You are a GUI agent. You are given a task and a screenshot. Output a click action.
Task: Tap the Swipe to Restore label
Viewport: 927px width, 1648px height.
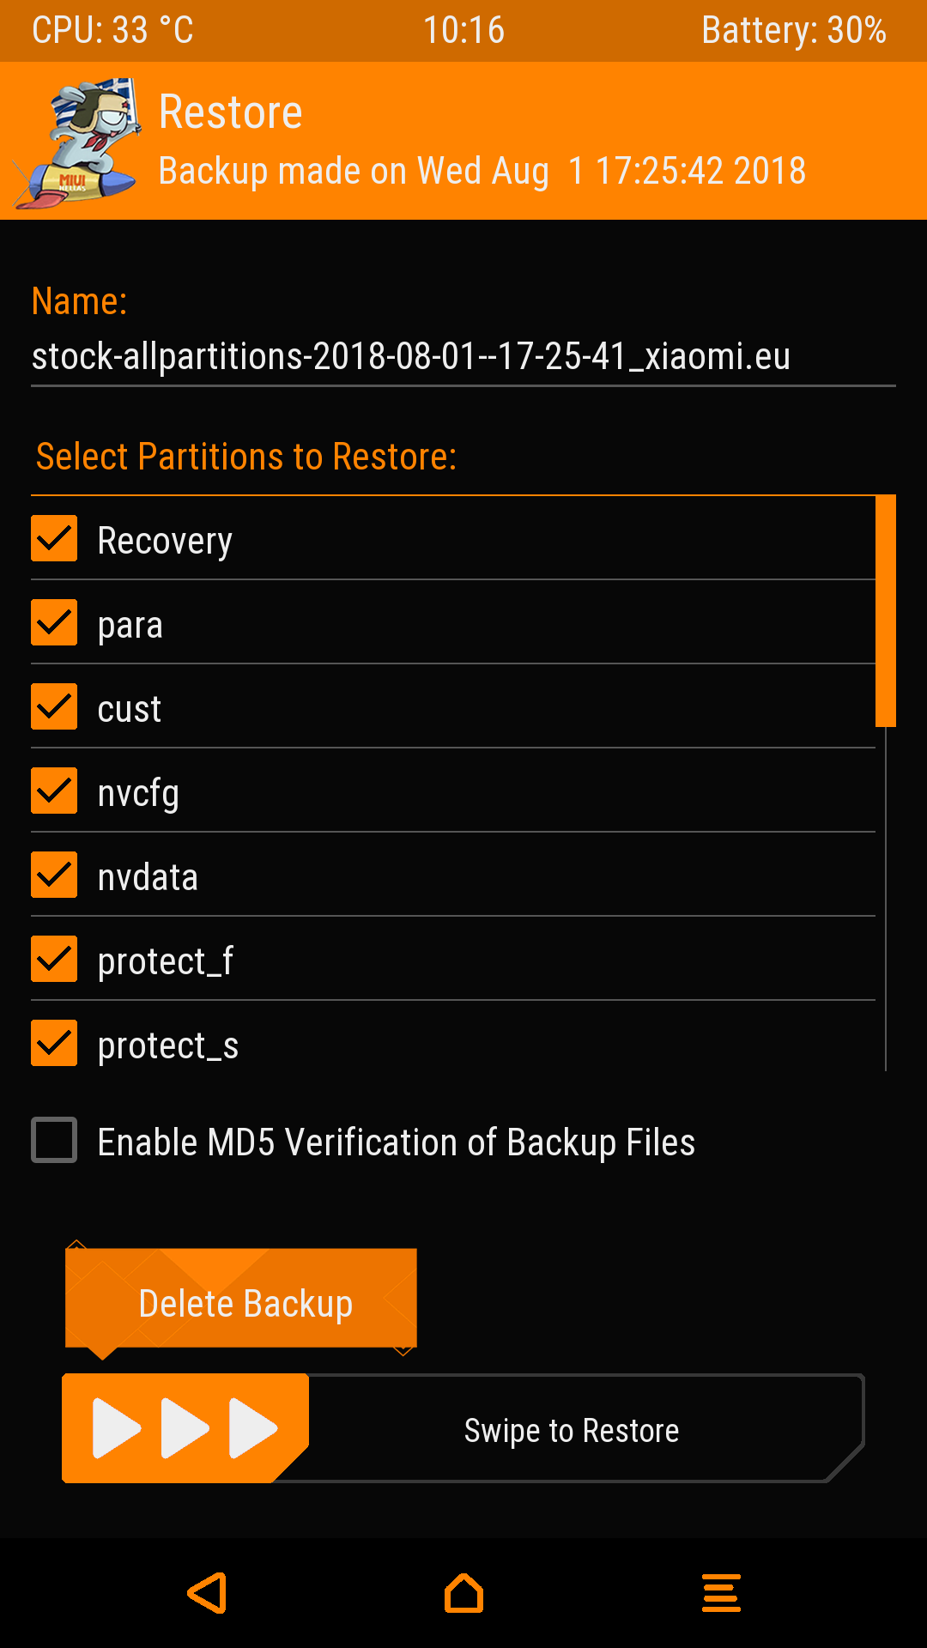click(572, 1431)
